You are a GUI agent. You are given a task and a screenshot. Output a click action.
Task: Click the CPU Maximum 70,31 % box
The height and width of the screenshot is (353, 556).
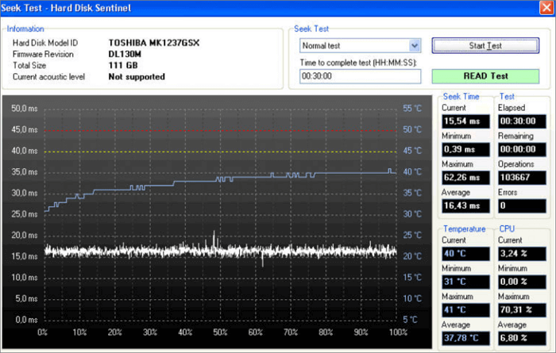tap(521, 310)
